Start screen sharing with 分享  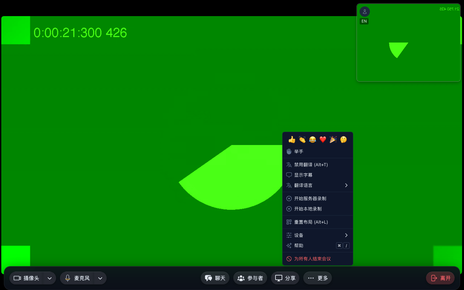click(285, 278)
